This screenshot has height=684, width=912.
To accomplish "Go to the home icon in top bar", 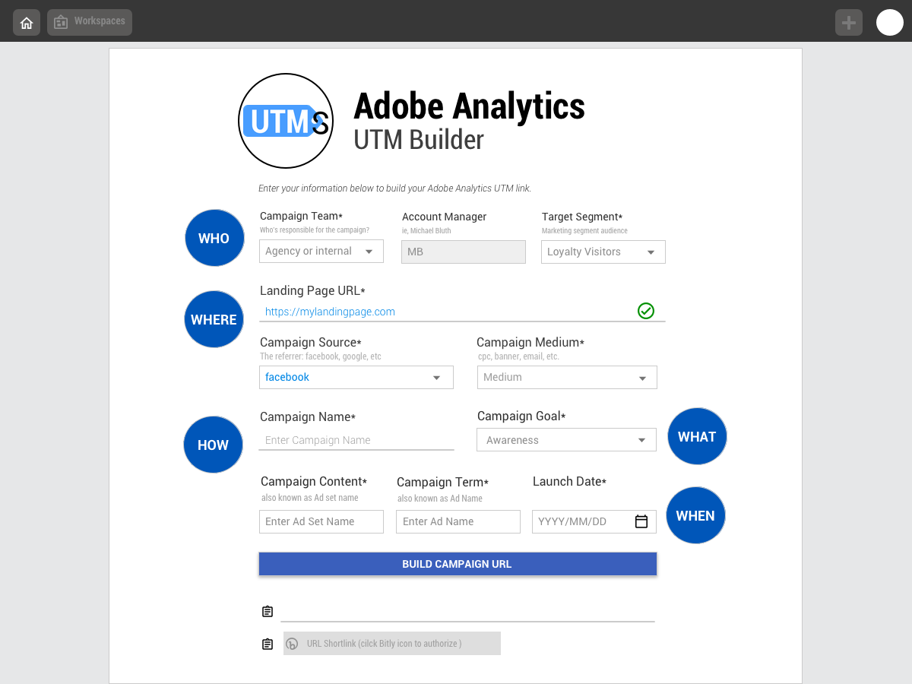I will (27, 23).
